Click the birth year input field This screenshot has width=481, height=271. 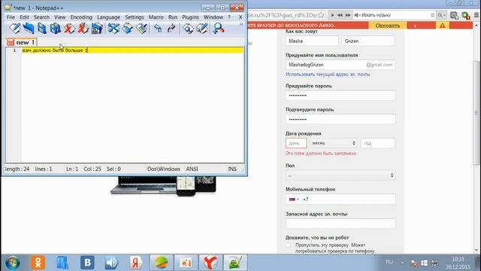[x=377, y=143]
